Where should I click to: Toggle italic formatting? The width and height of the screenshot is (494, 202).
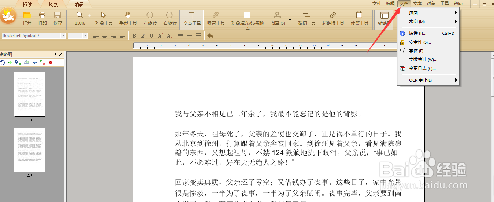pyautogui.click(x=143, y=36)
